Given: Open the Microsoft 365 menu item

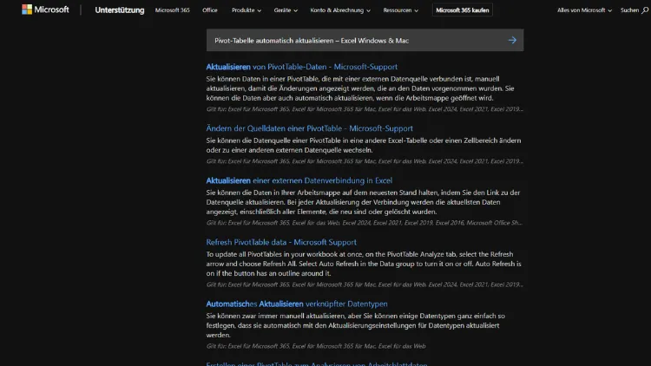Looking at the screenshot, I should click(x=173, y=10).
